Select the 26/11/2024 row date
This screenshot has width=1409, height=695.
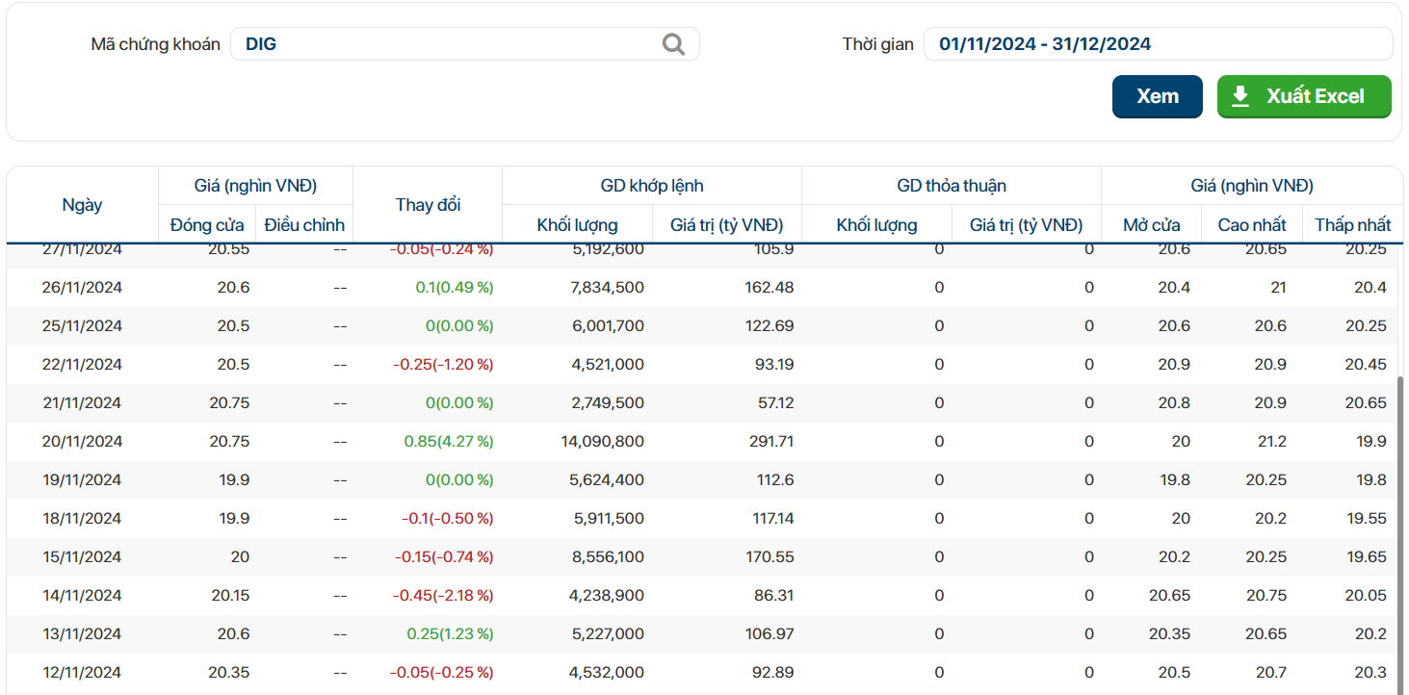pyautogui.click(x=82, y=288)
